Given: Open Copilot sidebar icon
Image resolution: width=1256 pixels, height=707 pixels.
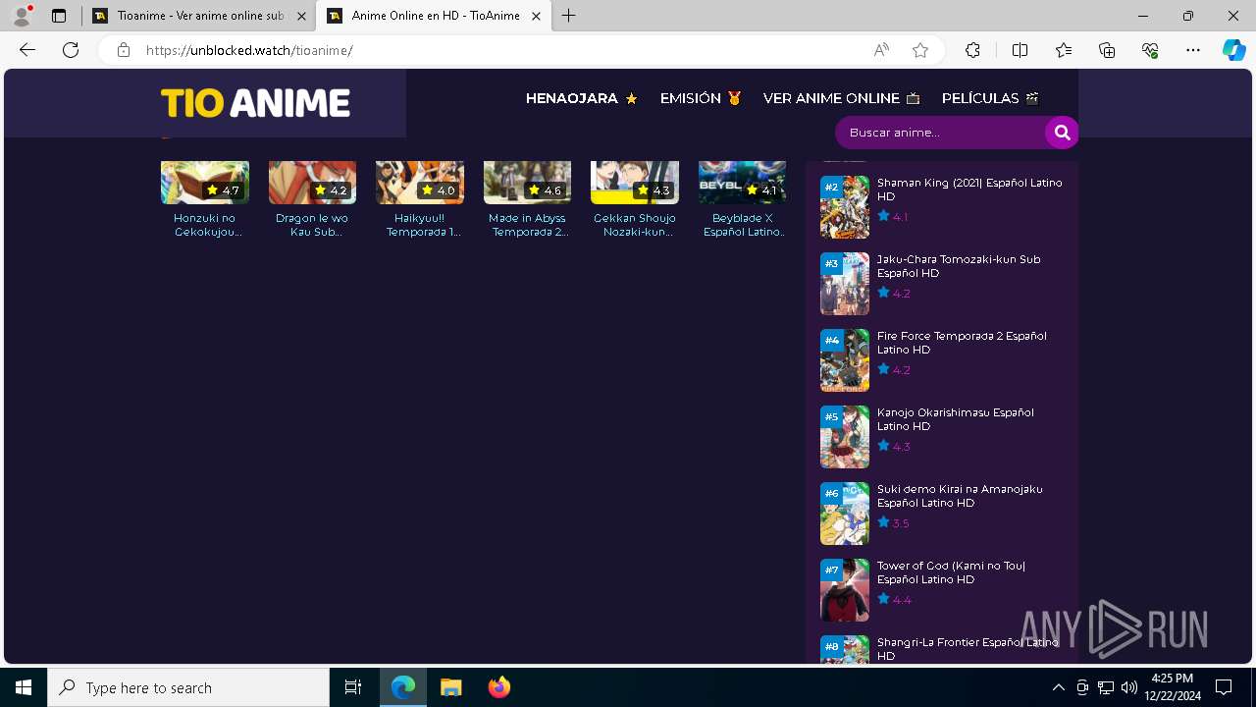Looking at the screenshot, I should 1233,50.
